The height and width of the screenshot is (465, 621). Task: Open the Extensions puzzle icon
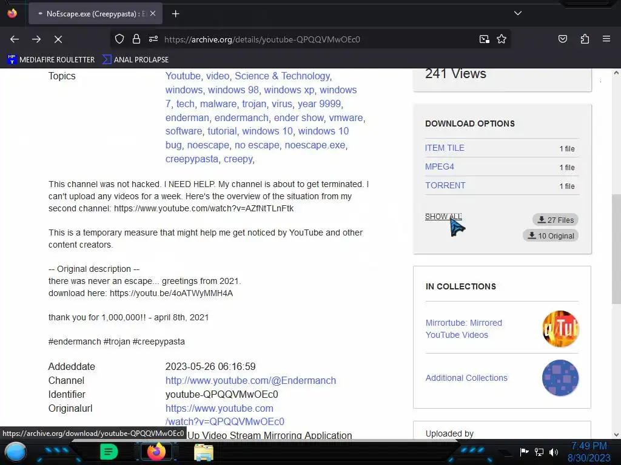(585, 39)
